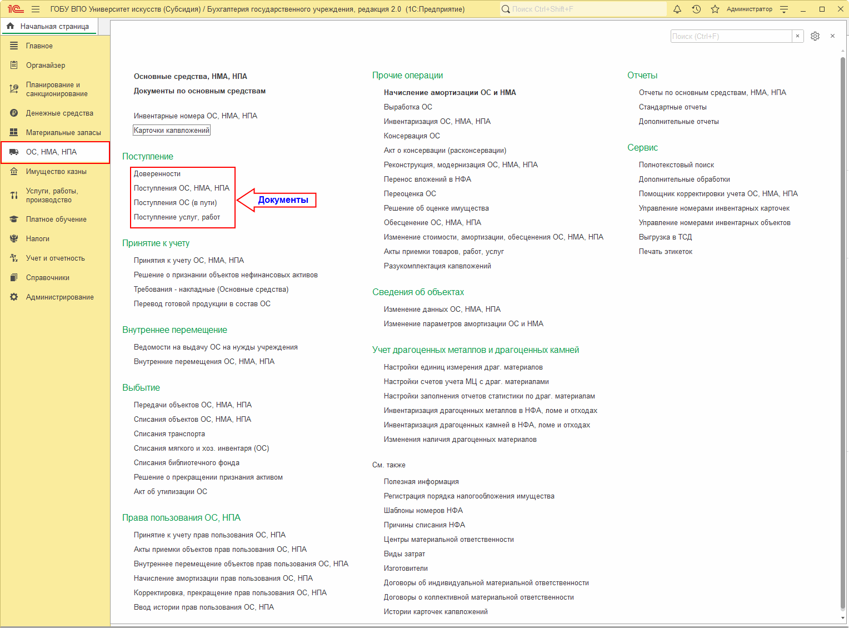
Task: Click the Материальные запасы sidebar icon
Action: [x=14, y=132]
